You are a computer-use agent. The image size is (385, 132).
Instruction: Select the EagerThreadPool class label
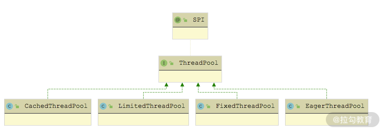click(x=335, y=106)
